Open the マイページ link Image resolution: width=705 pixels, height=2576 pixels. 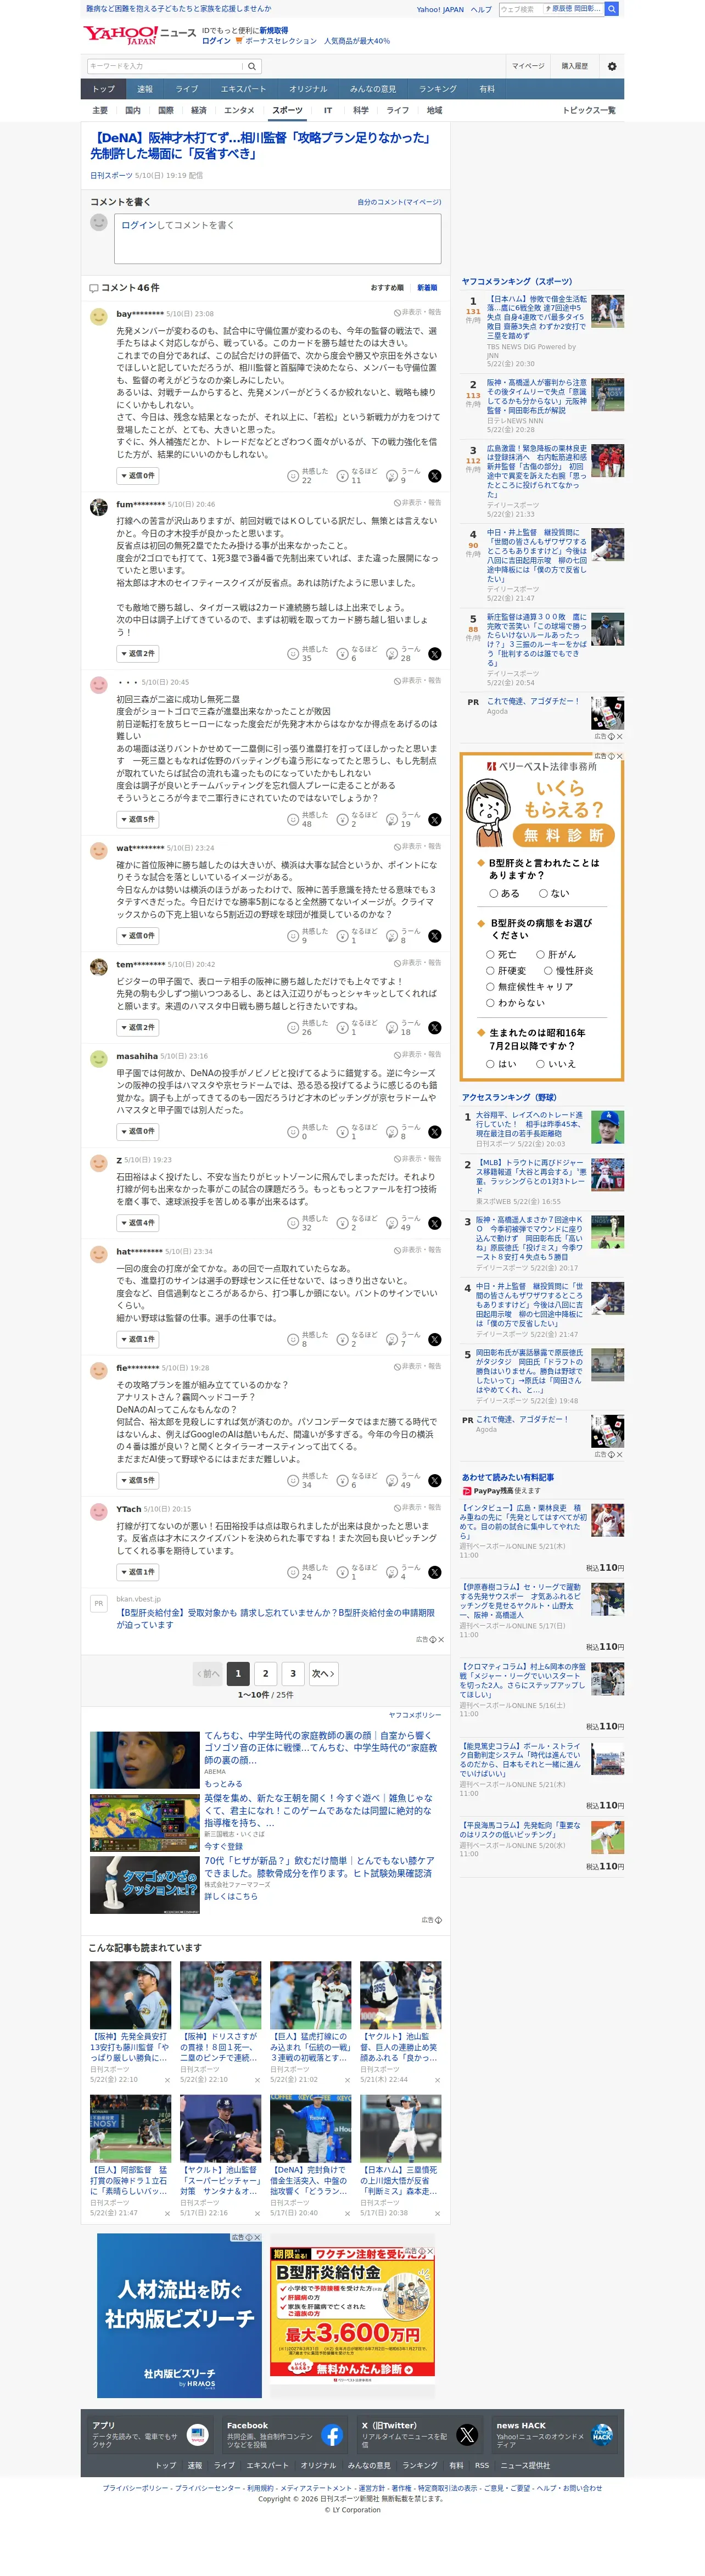(x=528, y=66)
